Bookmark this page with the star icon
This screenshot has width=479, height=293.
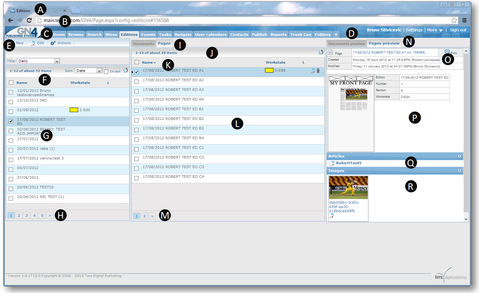click(x=454, y=20)
